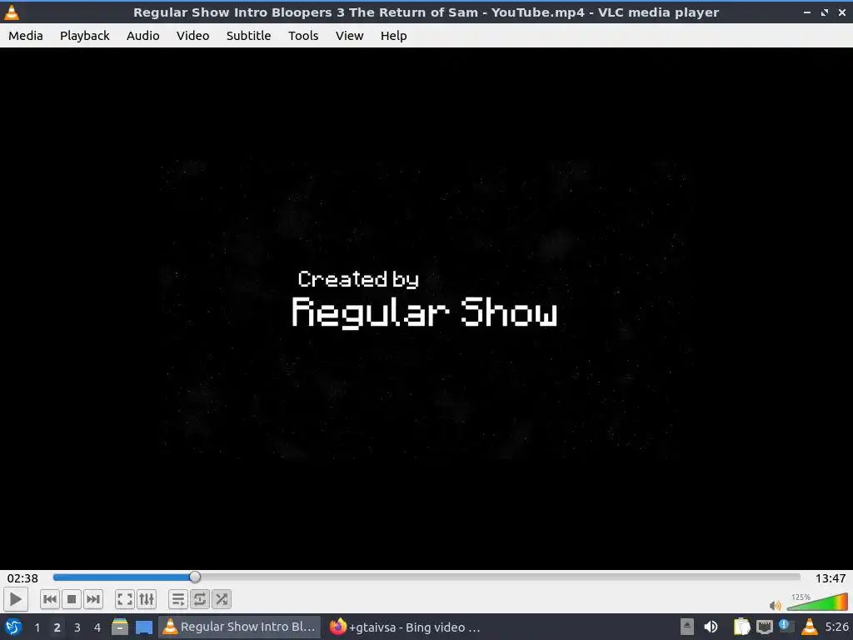The width and height of the screenshot is (853, 640).
Task: Click the video display area
Action: (426, 308)
